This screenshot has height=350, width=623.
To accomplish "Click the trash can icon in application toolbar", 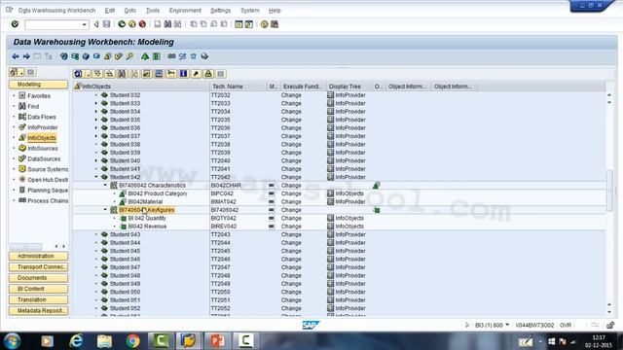I will pos(194,56).
